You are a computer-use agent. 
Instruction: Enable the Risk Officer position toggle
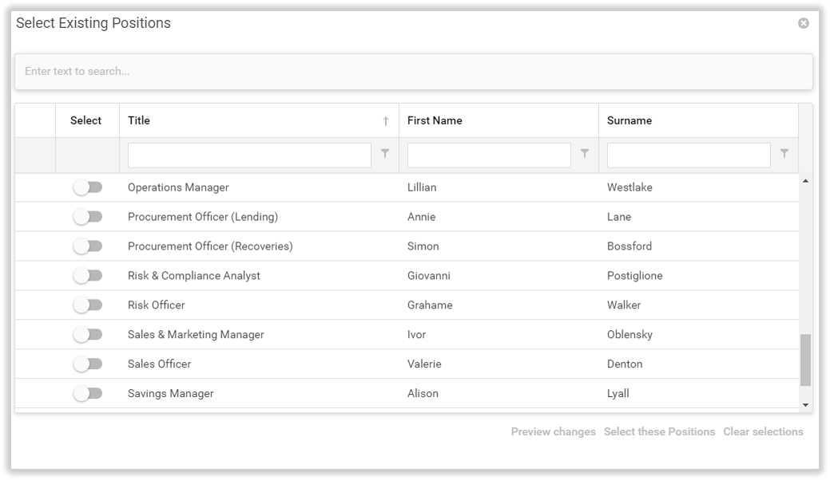pos(88,305)
